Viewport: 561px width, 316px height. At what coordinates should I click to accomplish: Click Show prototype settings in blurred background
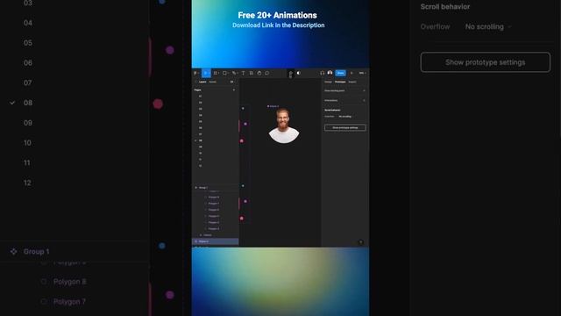[485, 62]
